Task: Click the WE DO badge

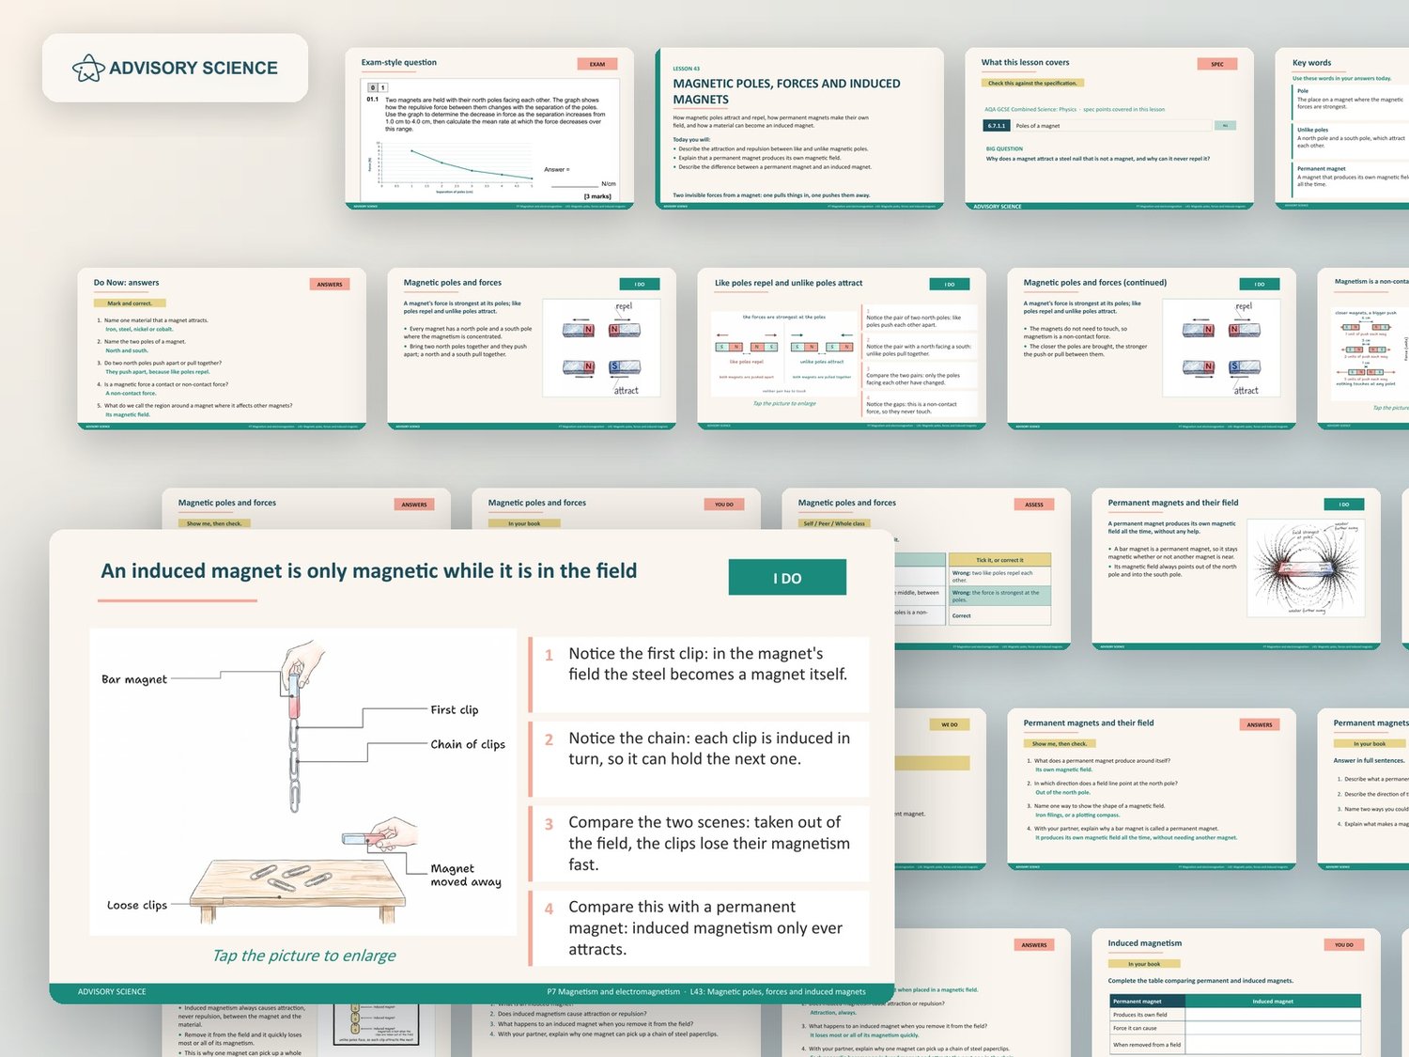Action: [x=950, y=724]
